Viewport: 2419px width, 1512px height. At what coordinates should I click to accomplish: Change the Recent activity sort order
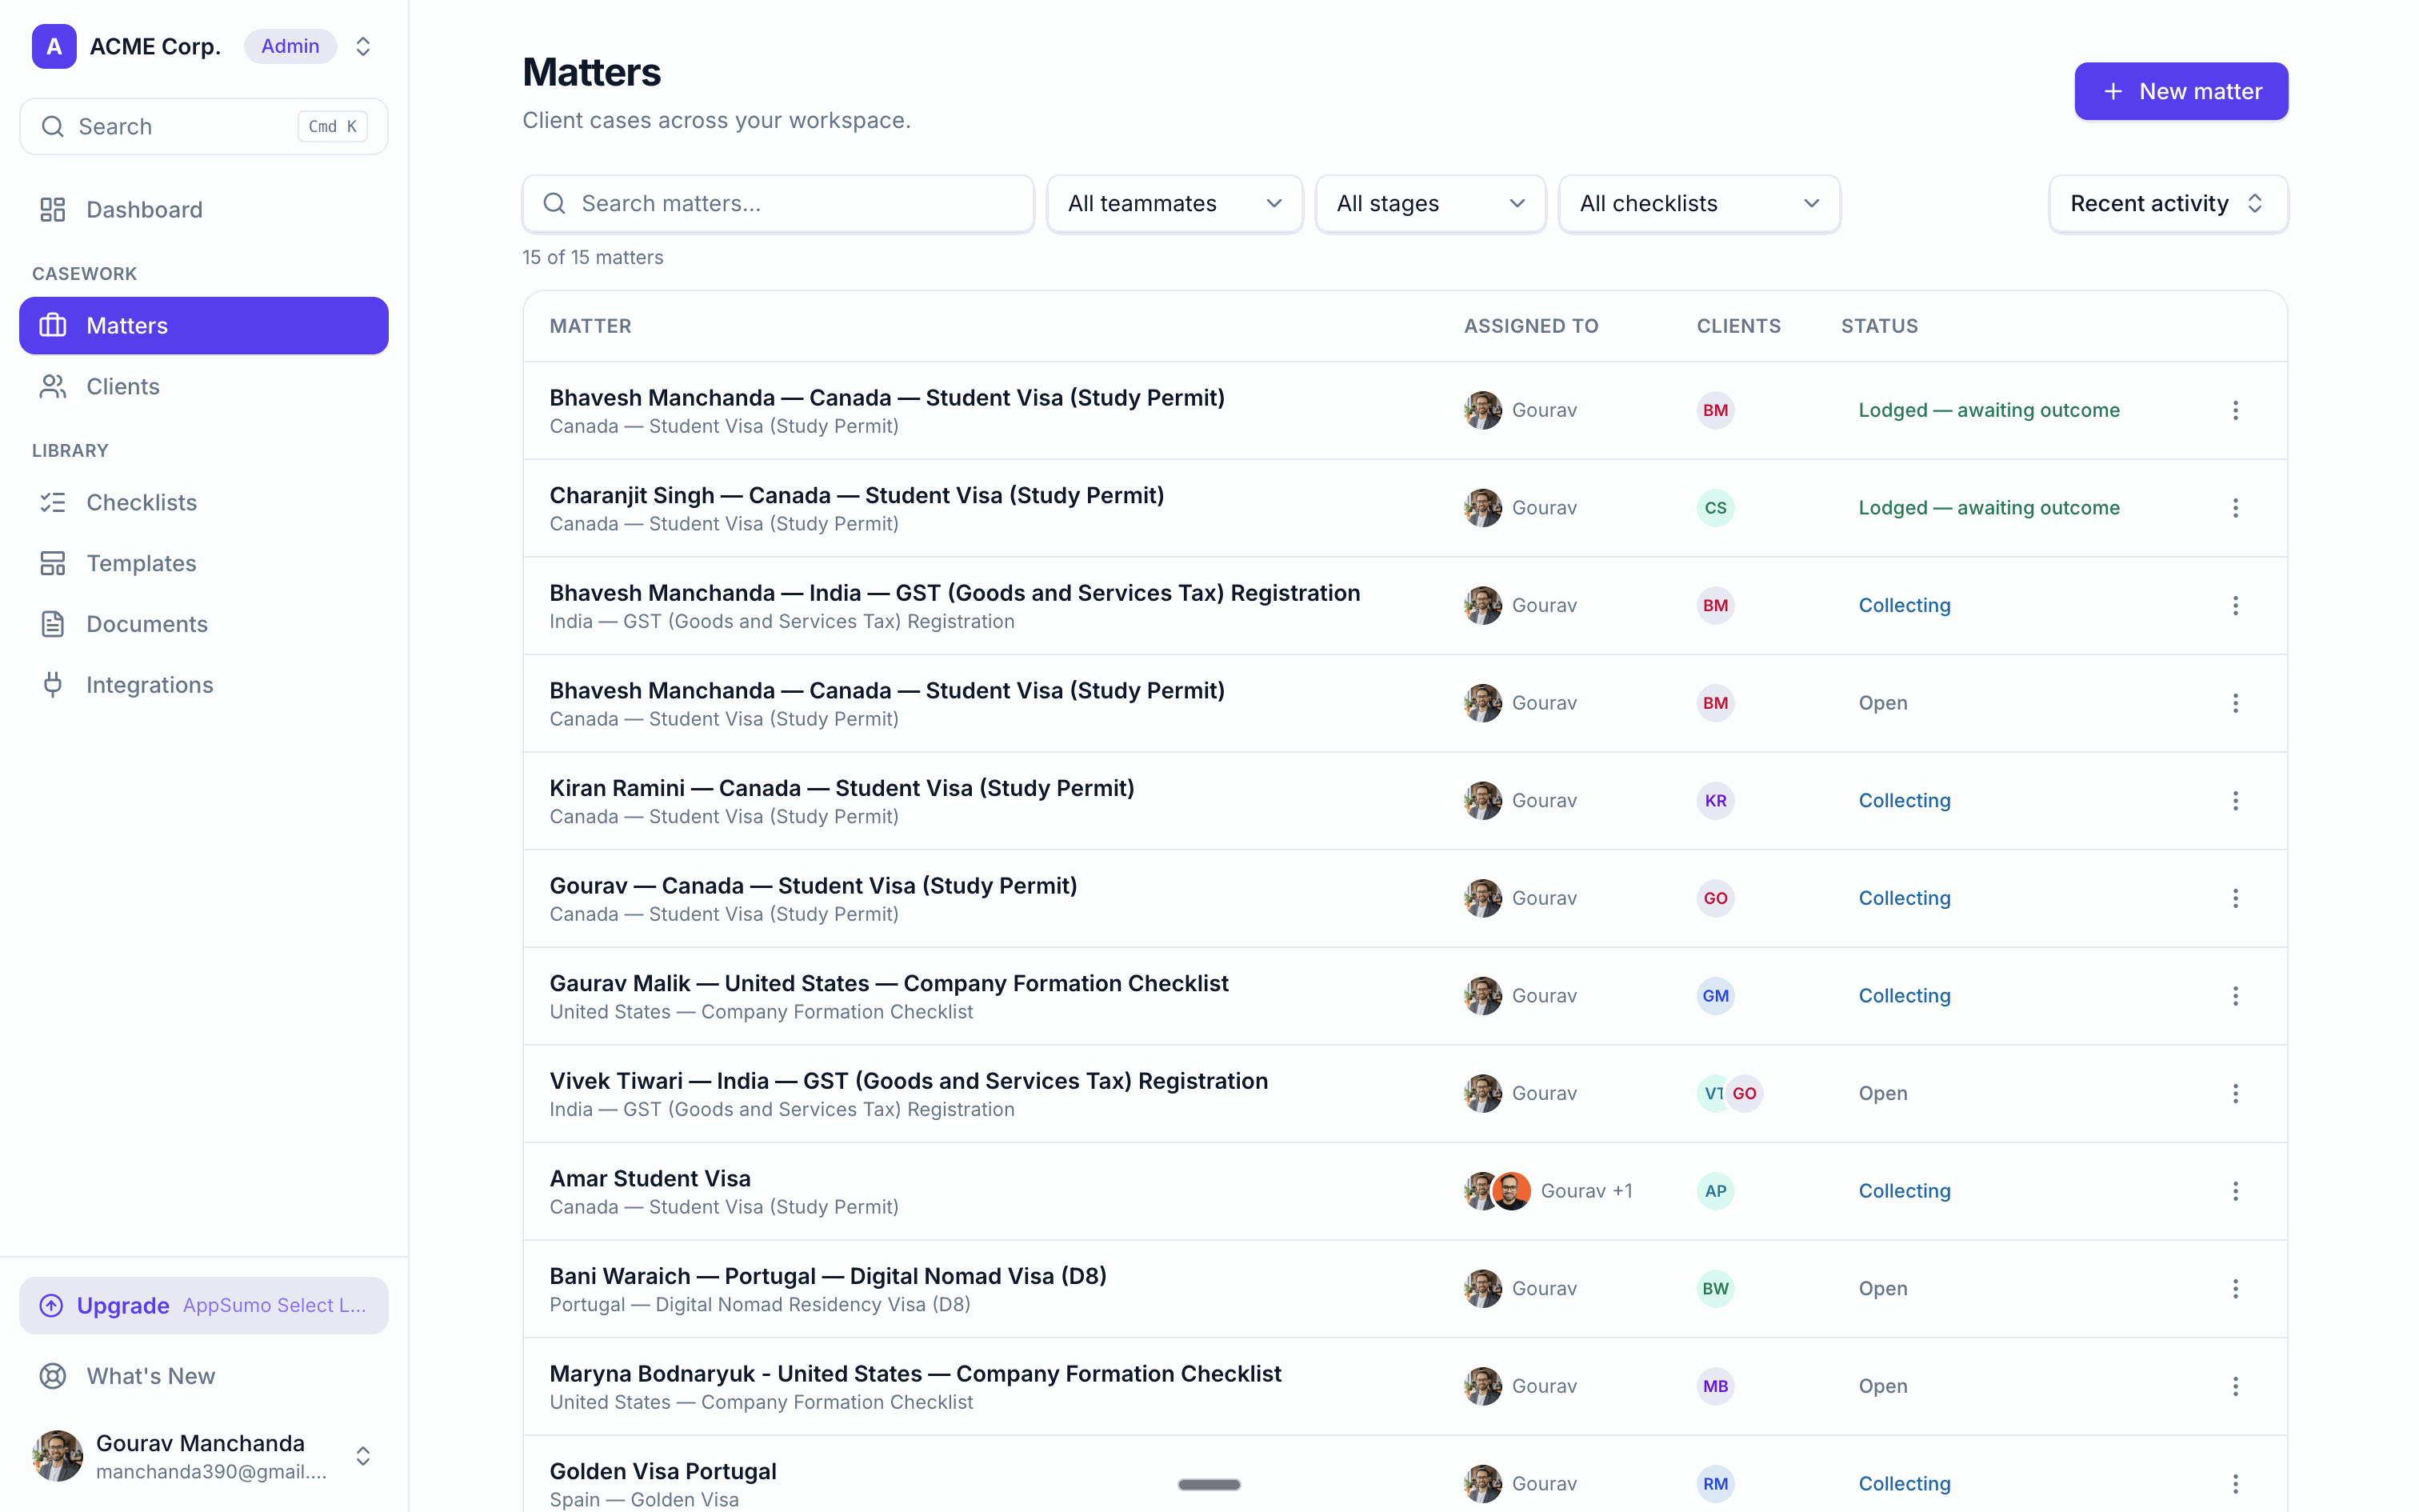click(x=2168, y=203)
